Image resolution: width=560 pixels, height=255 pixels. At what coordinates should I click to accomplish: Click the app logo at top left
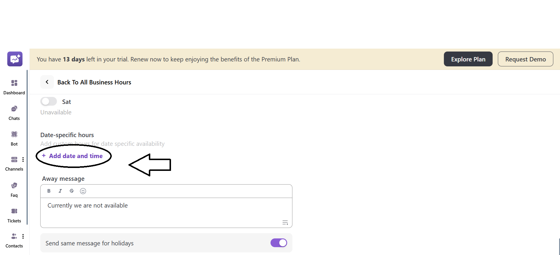tap(15, 59)
